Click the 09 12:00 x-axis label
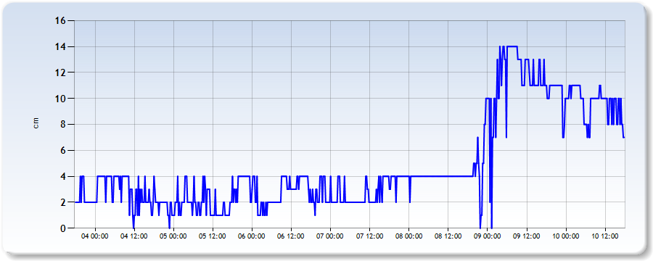The image size is (653, 261). point(527,236)
